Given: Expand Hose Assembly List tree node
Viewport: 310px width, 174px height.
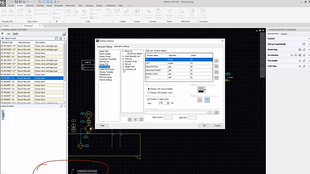Looking at the screenshot, I should point(123,56).
